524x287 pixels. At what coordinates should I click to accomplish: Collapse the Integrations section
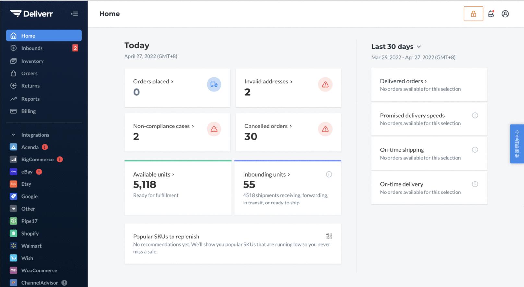click(x=13, y=135)
